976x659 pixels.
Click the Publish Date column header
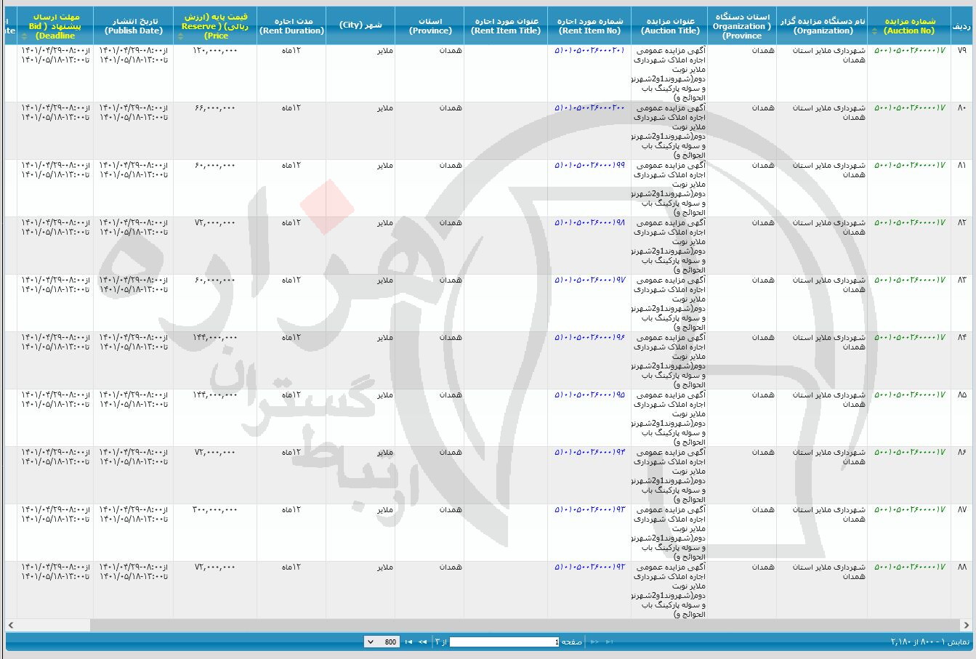(134, 26)
